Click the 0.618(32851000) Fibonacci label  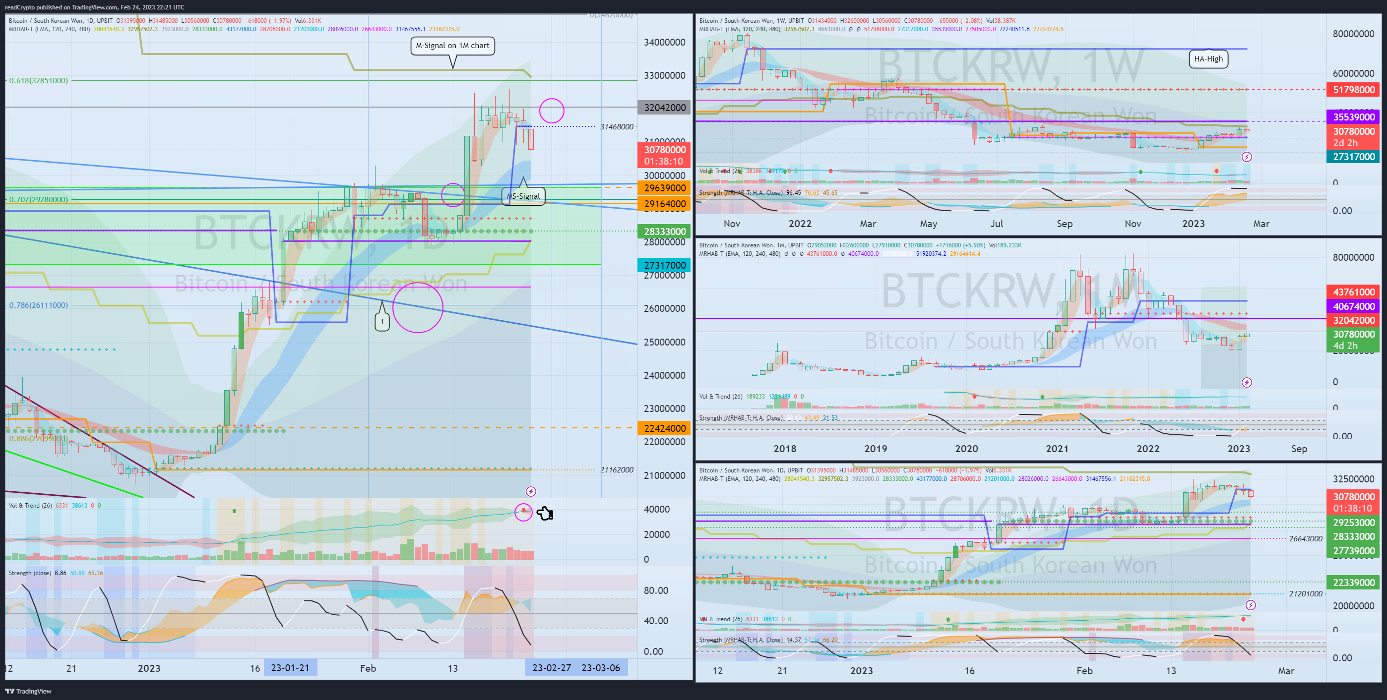click(39, 81)
